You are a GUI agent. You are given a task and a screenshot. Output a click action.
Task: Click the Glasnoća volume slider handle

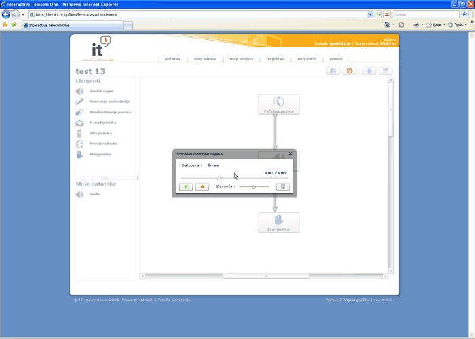tap(253, 186)
